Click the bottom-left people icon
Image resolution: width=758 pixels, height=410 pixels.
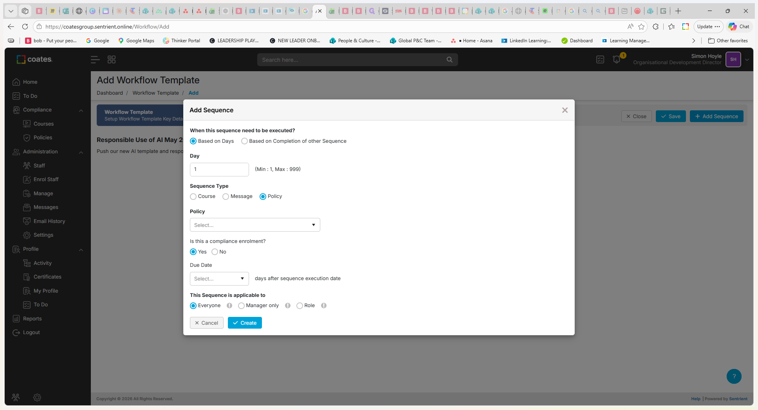point(16,397)
